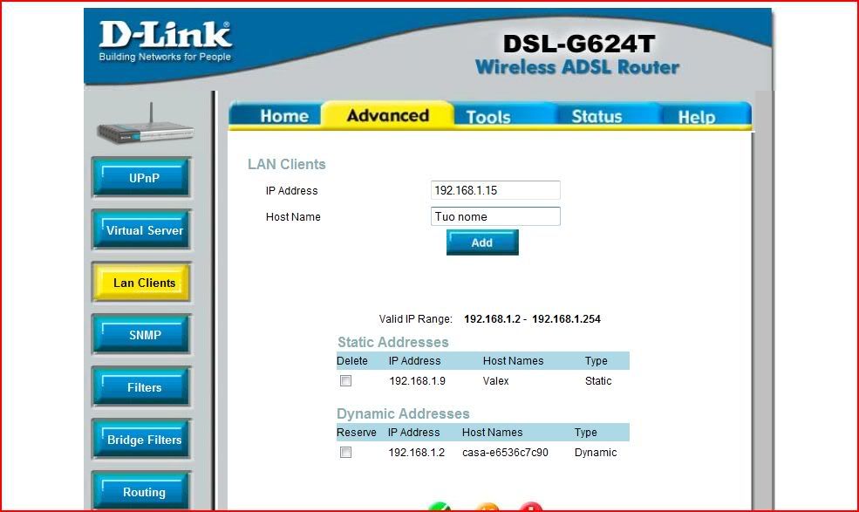Select dynamic IP address 192.168.1.2

tap(416, 452)
